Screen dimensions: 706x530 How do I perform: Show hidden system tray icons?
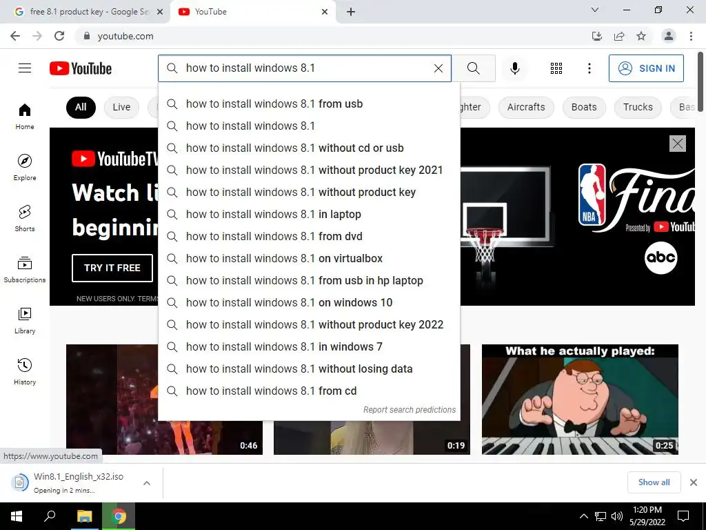583,516
